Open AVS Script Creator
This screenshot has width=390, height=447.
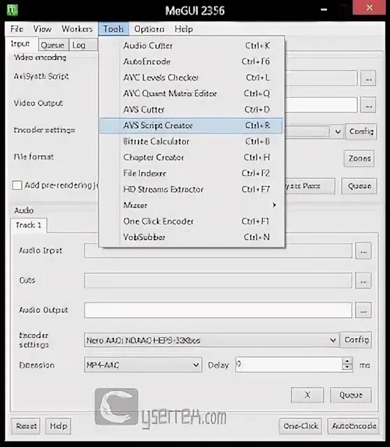tap(191, 126)
